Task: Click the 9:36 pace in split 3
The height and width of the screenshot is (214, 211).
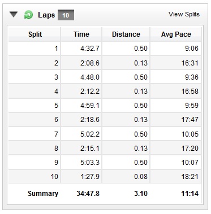Action: tap(192, 77)
